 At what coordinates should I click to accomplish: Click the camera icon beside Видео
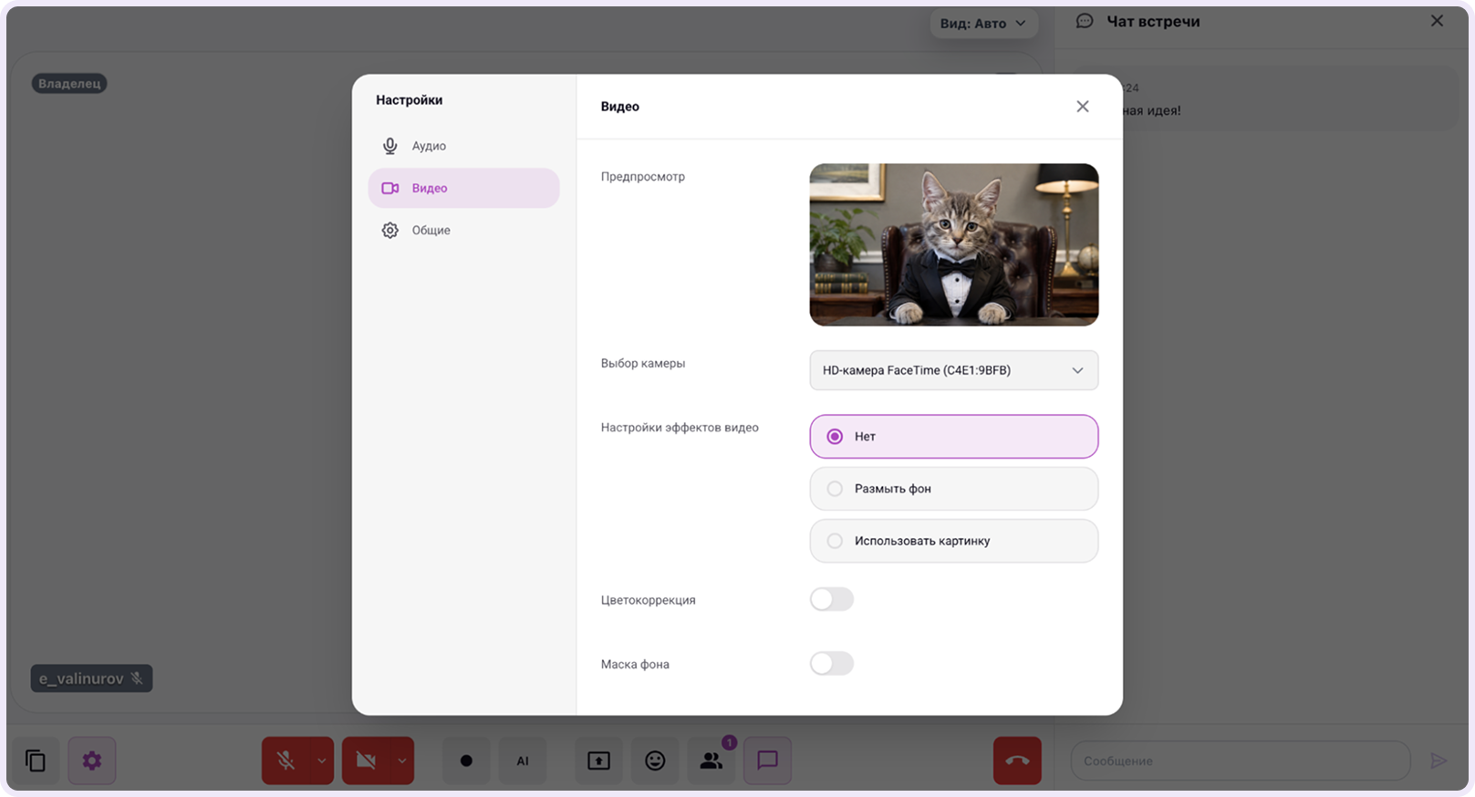pyautogui.click(x=390, y=188)
